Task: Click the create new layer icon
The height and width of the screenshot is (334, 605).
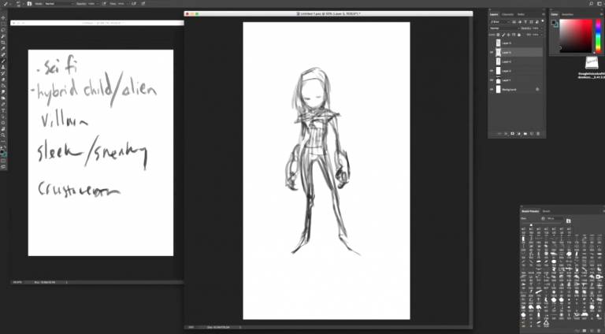Action: tap(533, 133)
